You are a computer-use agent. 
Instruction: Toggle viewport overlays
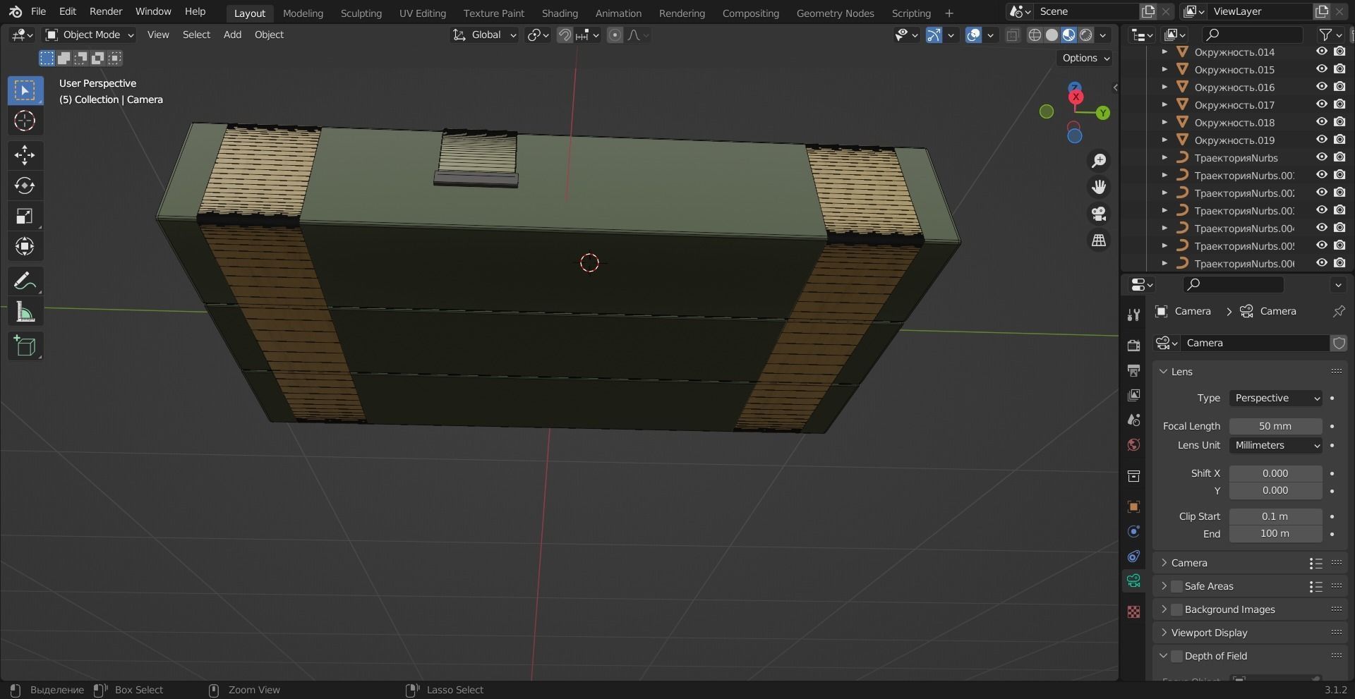[x=973, y=35]
